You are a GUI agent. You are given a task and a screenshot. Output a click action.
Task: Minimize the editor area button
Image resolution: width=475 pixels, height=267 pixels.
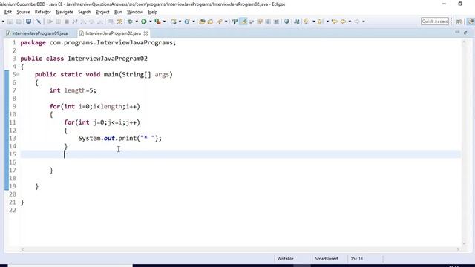[x=457, y=32]
